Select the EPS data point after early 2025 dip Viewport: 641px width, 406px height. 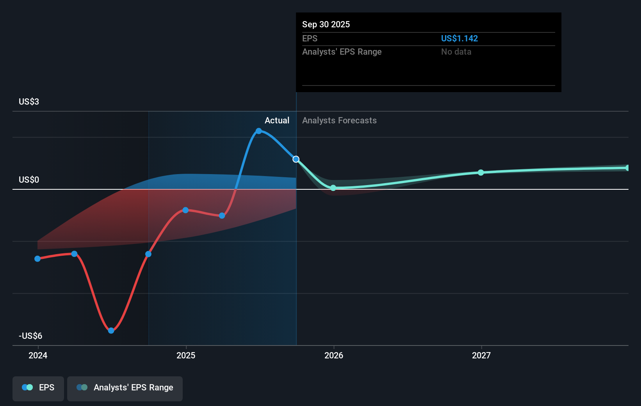click(222, 215)
